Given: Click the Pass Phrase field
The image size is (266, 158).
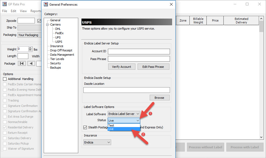Looking at the screenshot, I should coord(139,59).
